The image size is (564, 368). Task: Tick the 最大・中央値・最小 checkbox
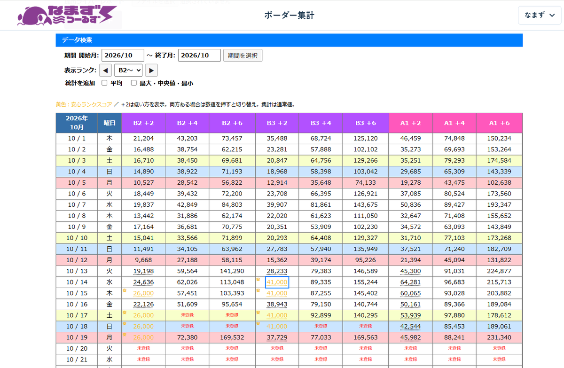[x=133, y=83]
